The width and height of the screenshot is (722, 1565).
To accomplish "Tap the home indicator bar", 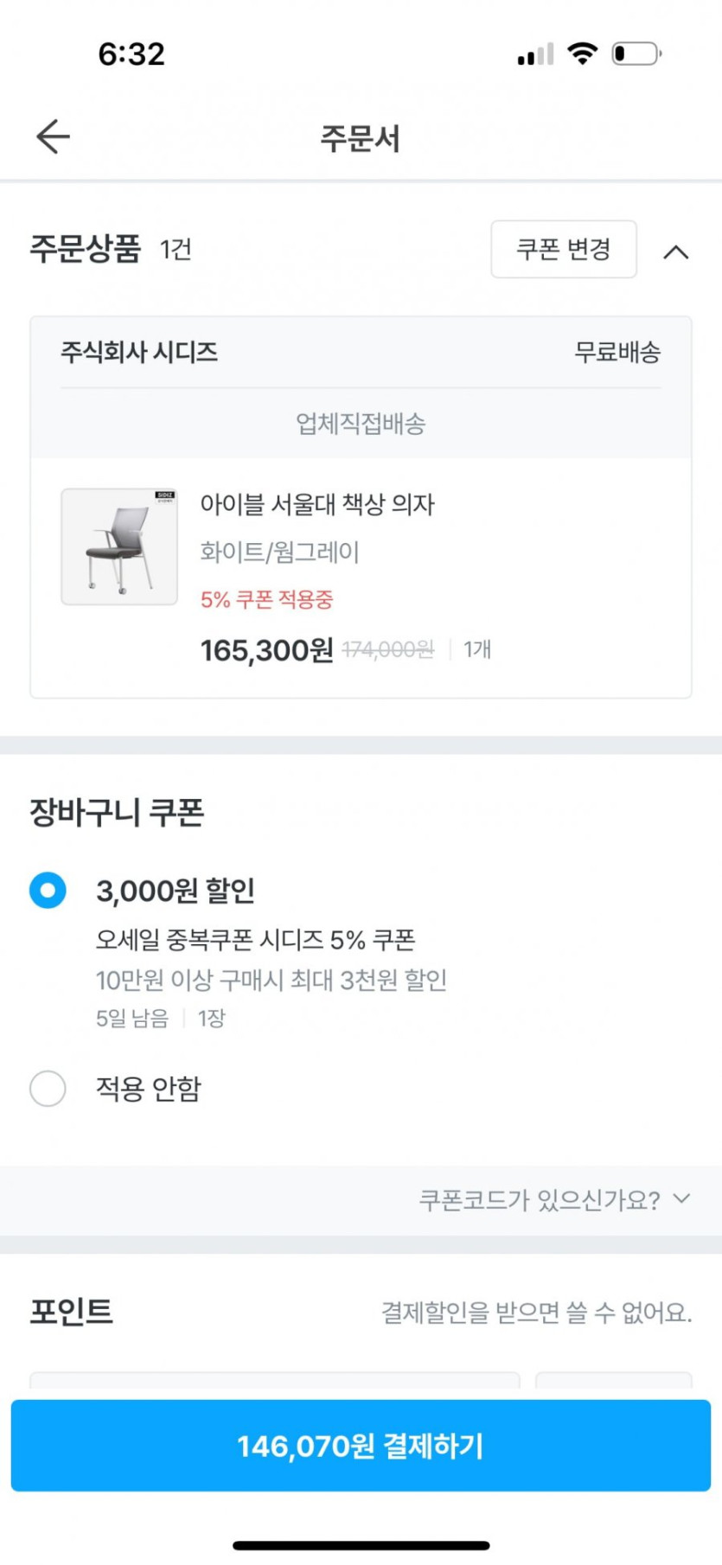I will 361,1545.
